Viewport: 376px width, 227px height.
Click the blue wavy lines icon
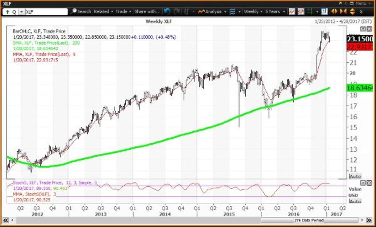[x=232, y=12]
